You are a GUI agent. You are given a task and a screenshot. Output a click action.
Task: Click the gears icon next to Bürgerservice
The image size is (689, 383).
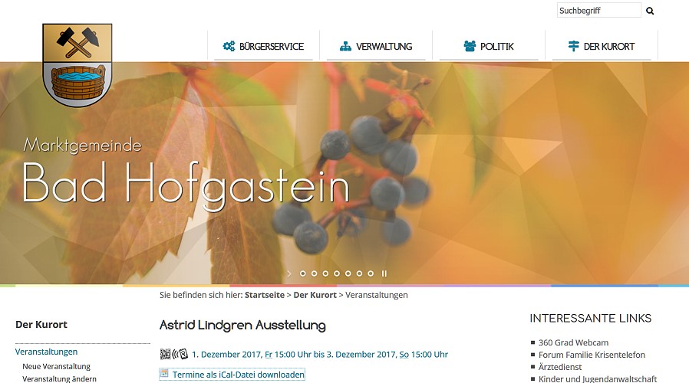click(x=229, y=46)
